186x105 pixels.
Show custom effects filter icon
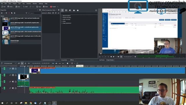[x=74, y=10]
